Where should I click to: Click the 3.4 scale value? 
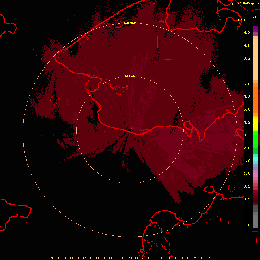coord(247,135)
